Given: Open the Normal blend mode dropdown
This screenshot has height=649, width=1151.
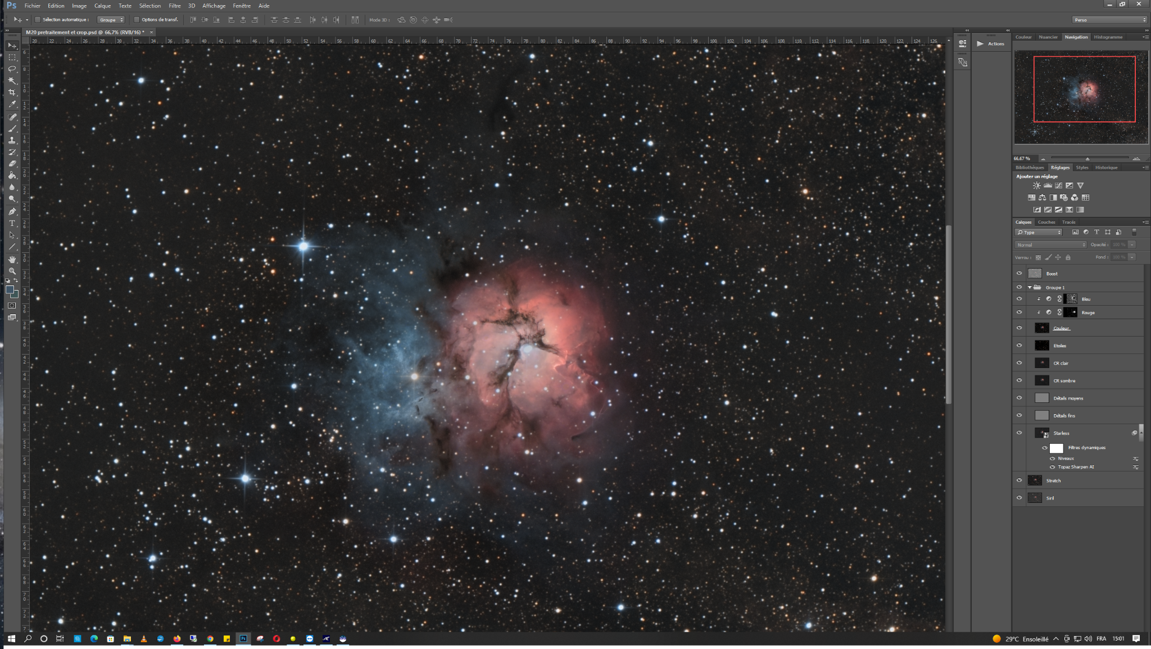Looking at the screenshot, I should point(1051,245).
